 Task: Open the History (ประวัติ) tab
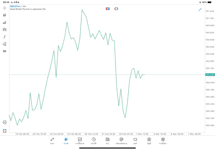[x=94, y=141]
